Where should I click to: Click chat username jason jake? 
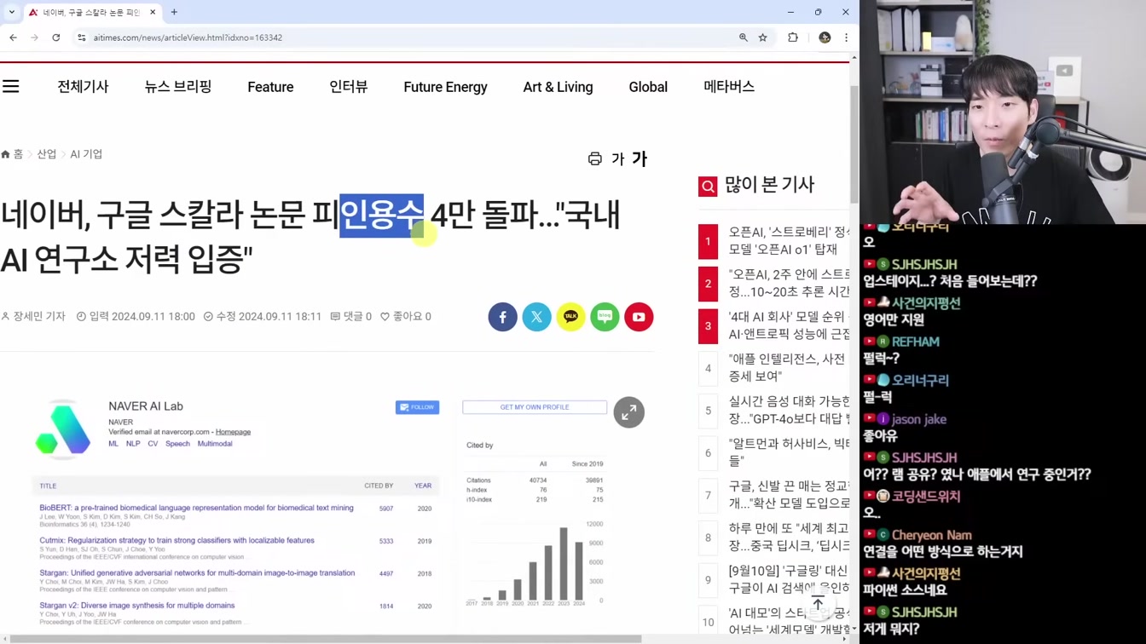pos(919,419)
